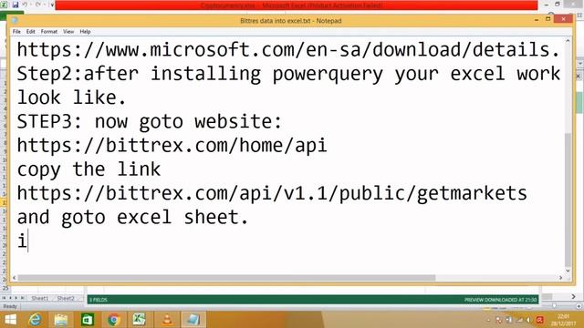The height and width of the screenshot is (328, 584).
Task: Open the File menu in Notepad
Action: (x=16, y=32)
